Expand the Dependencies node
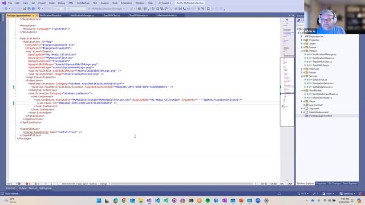Image resolution: width=365 pixels, height=205 pixels. (x=302, y=36)
